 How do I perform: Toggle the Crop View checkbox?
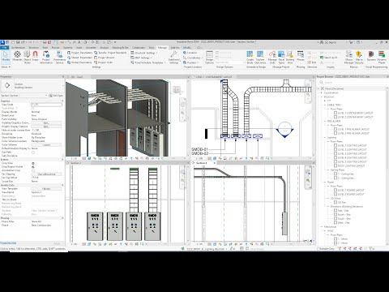click(x=33, y=163)
